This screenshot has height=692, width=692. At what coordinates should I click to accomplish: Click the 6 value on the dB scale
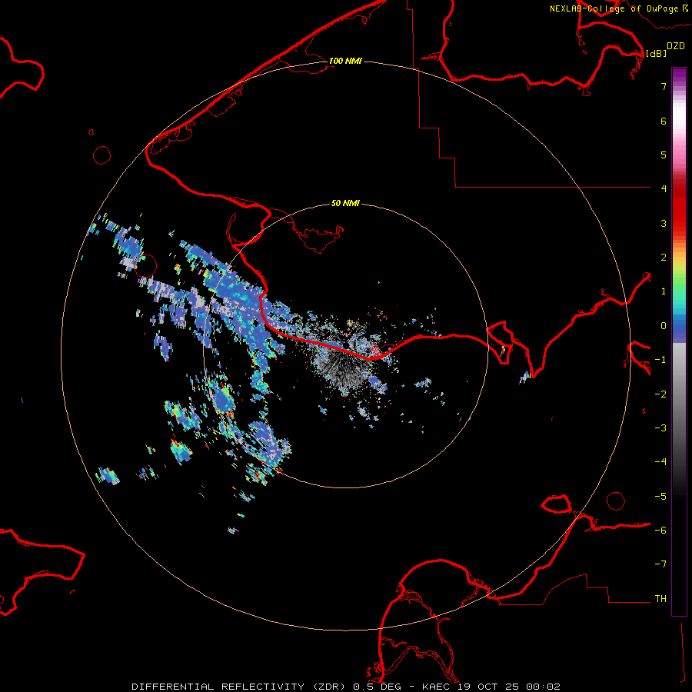tap(664, 121)
